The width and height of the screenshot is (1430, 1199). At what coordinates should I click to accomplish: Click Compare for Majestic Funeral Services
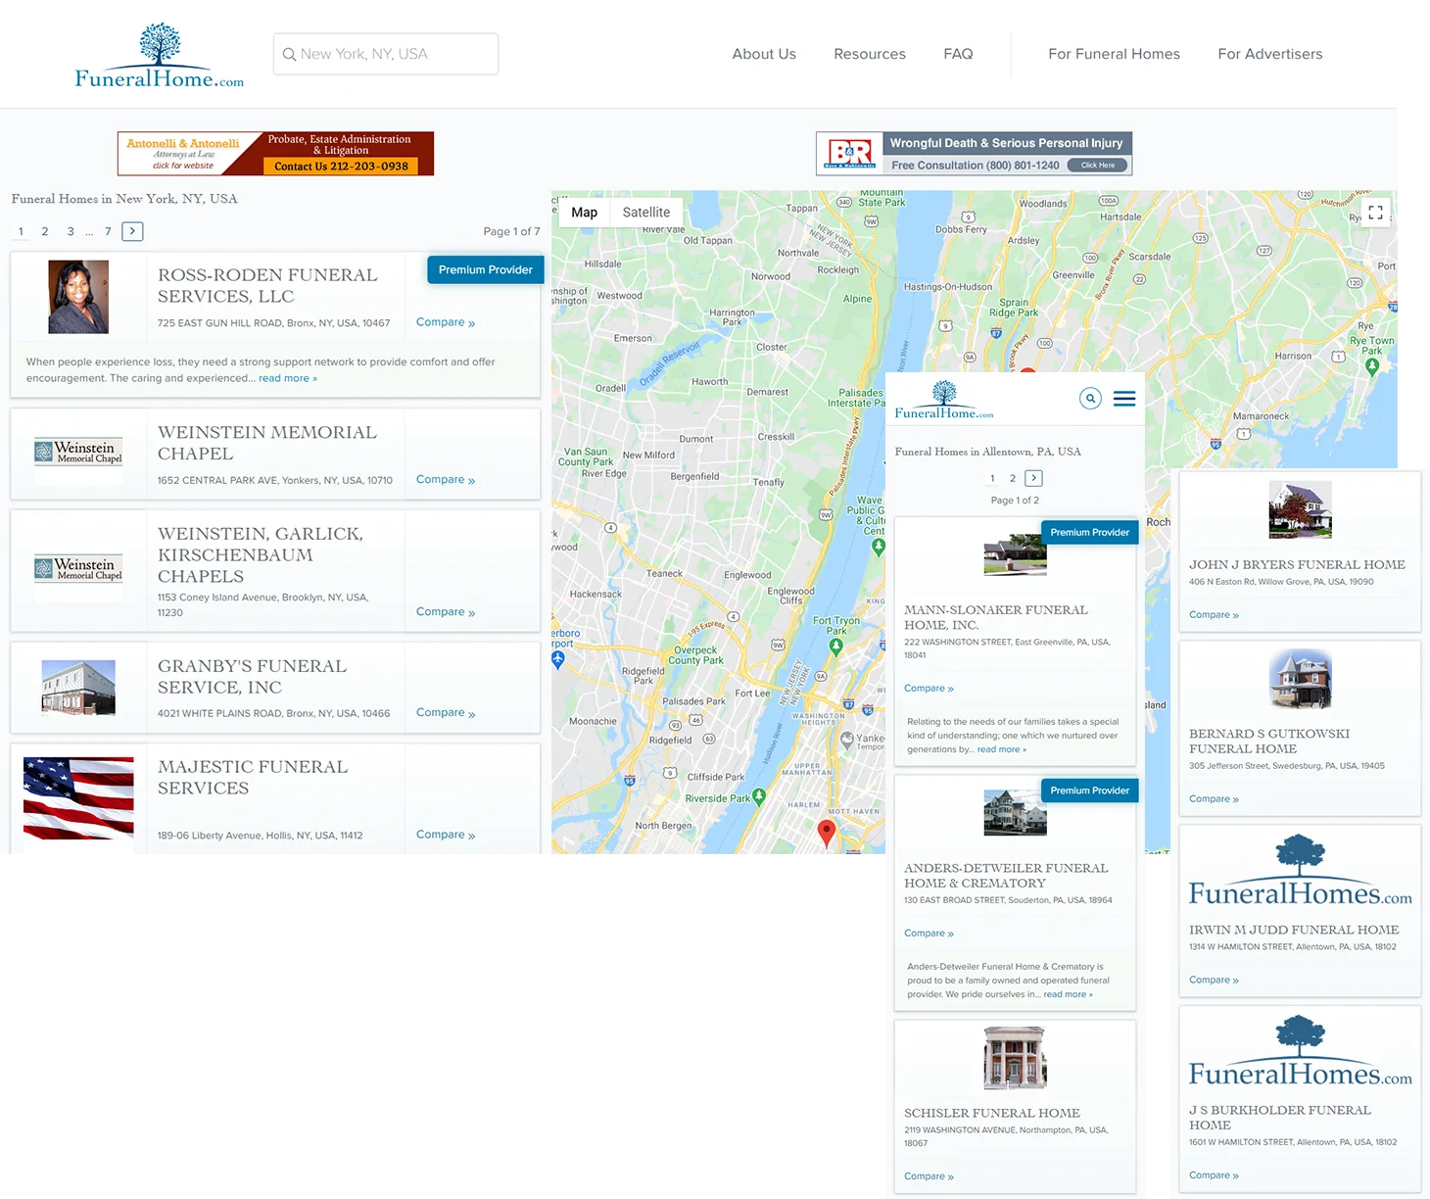[446, 835]
